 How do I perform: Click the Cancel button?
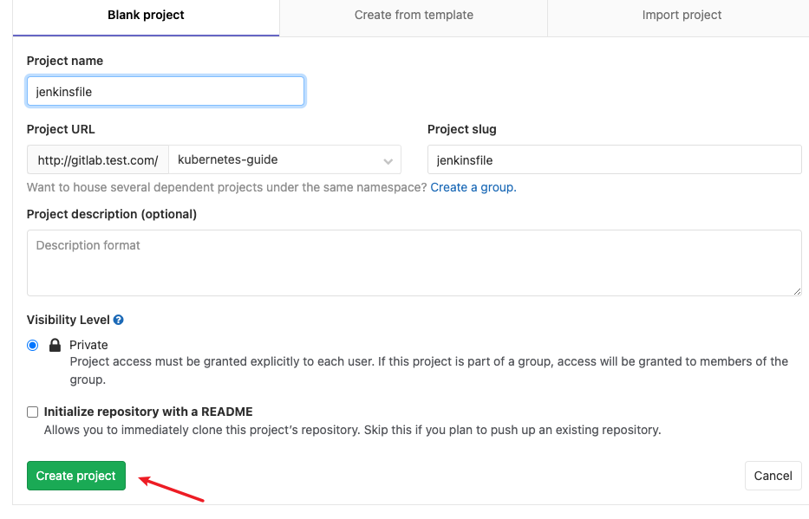(x=773, y=476)
